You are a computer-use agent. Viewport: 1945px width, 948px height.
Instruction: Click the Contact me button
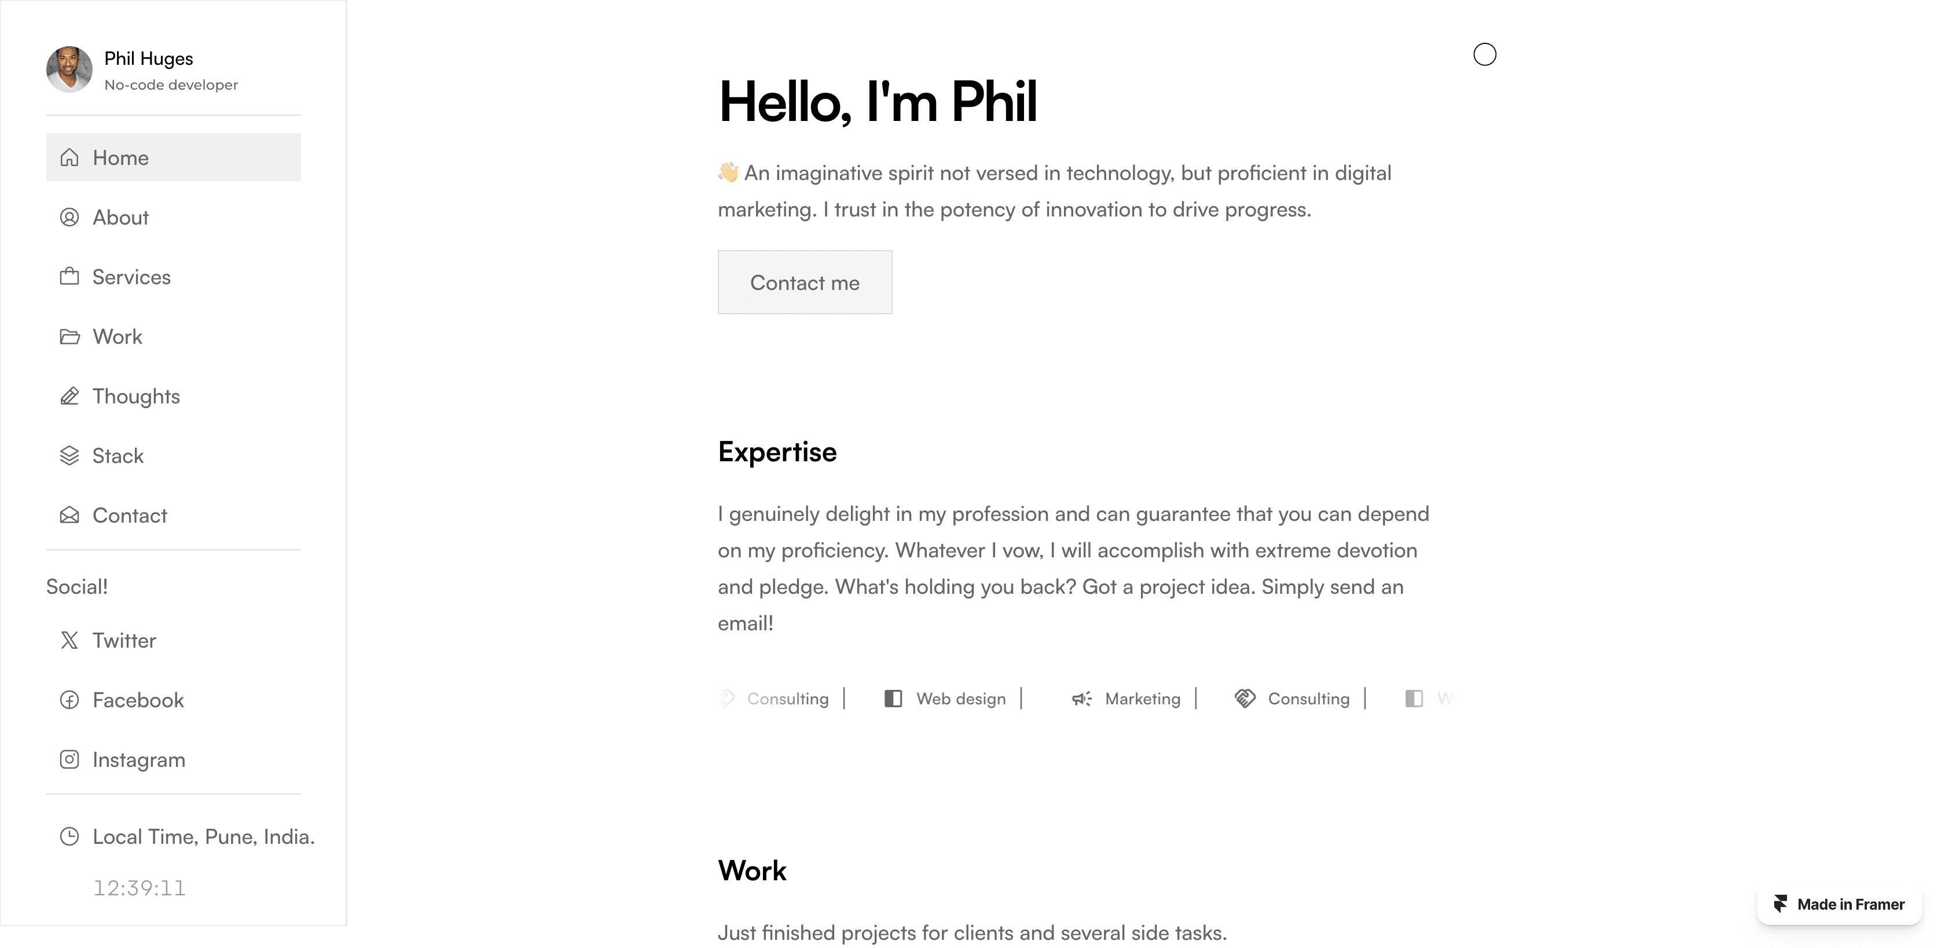[x=805, y=282]
